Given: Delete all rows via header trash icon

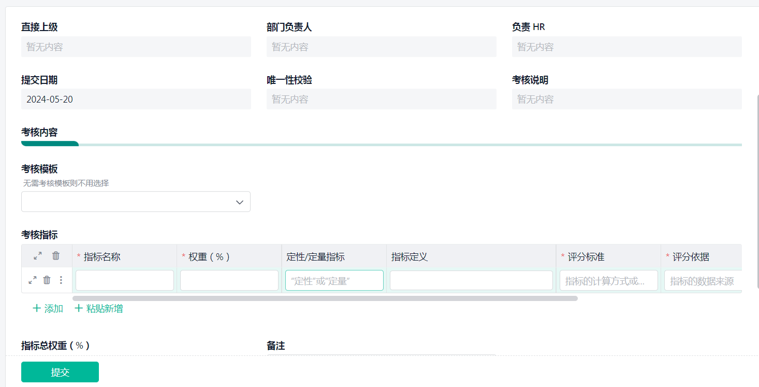Looking at the screenshot, I should (56, 256).
